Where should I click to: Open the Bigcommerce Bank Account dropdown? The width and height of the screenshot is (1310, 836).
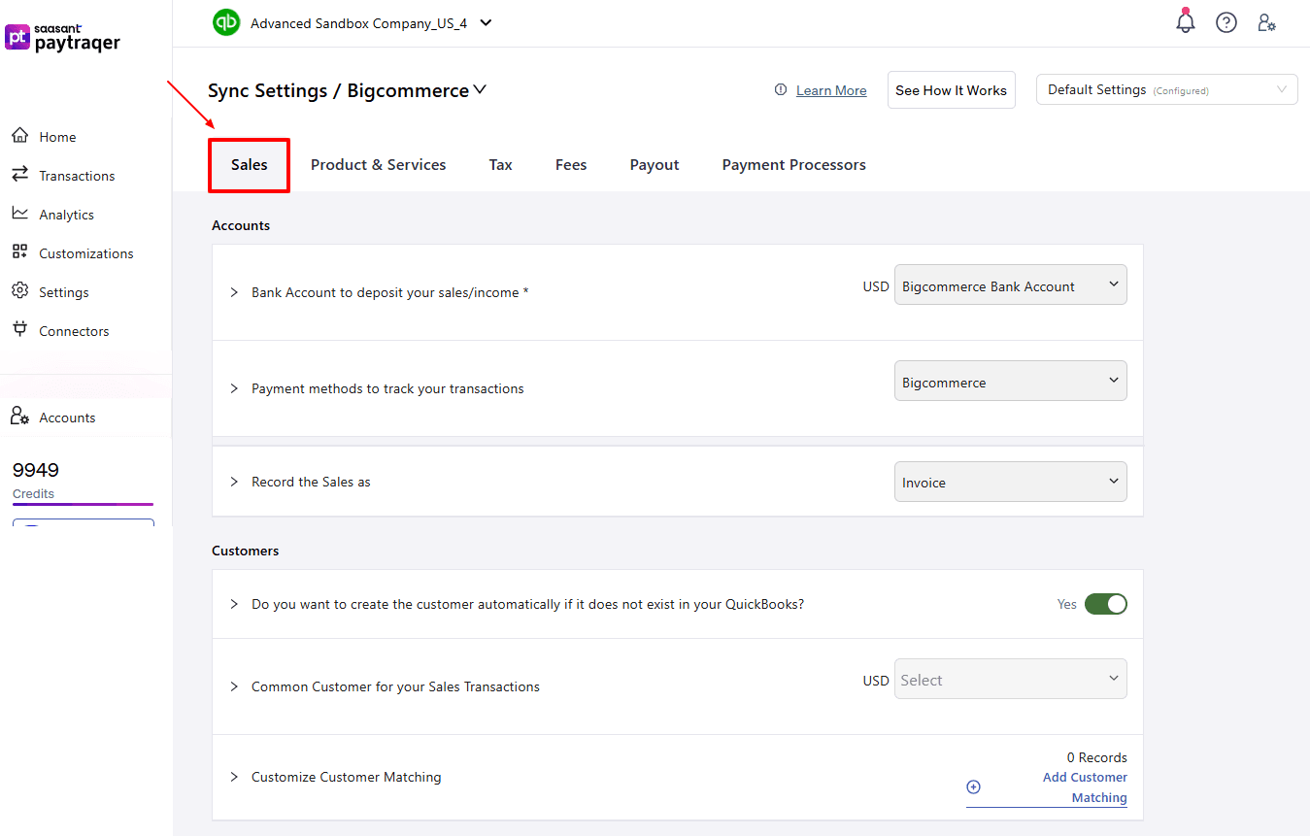[1010, 285]
